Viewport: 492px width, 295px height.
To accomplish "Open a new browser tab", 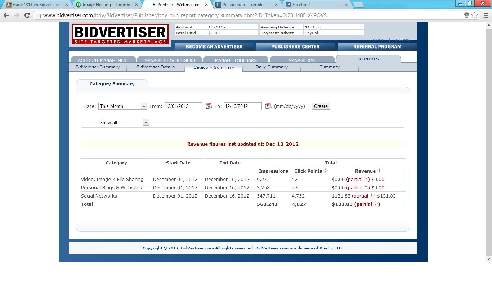I will 358,5.
